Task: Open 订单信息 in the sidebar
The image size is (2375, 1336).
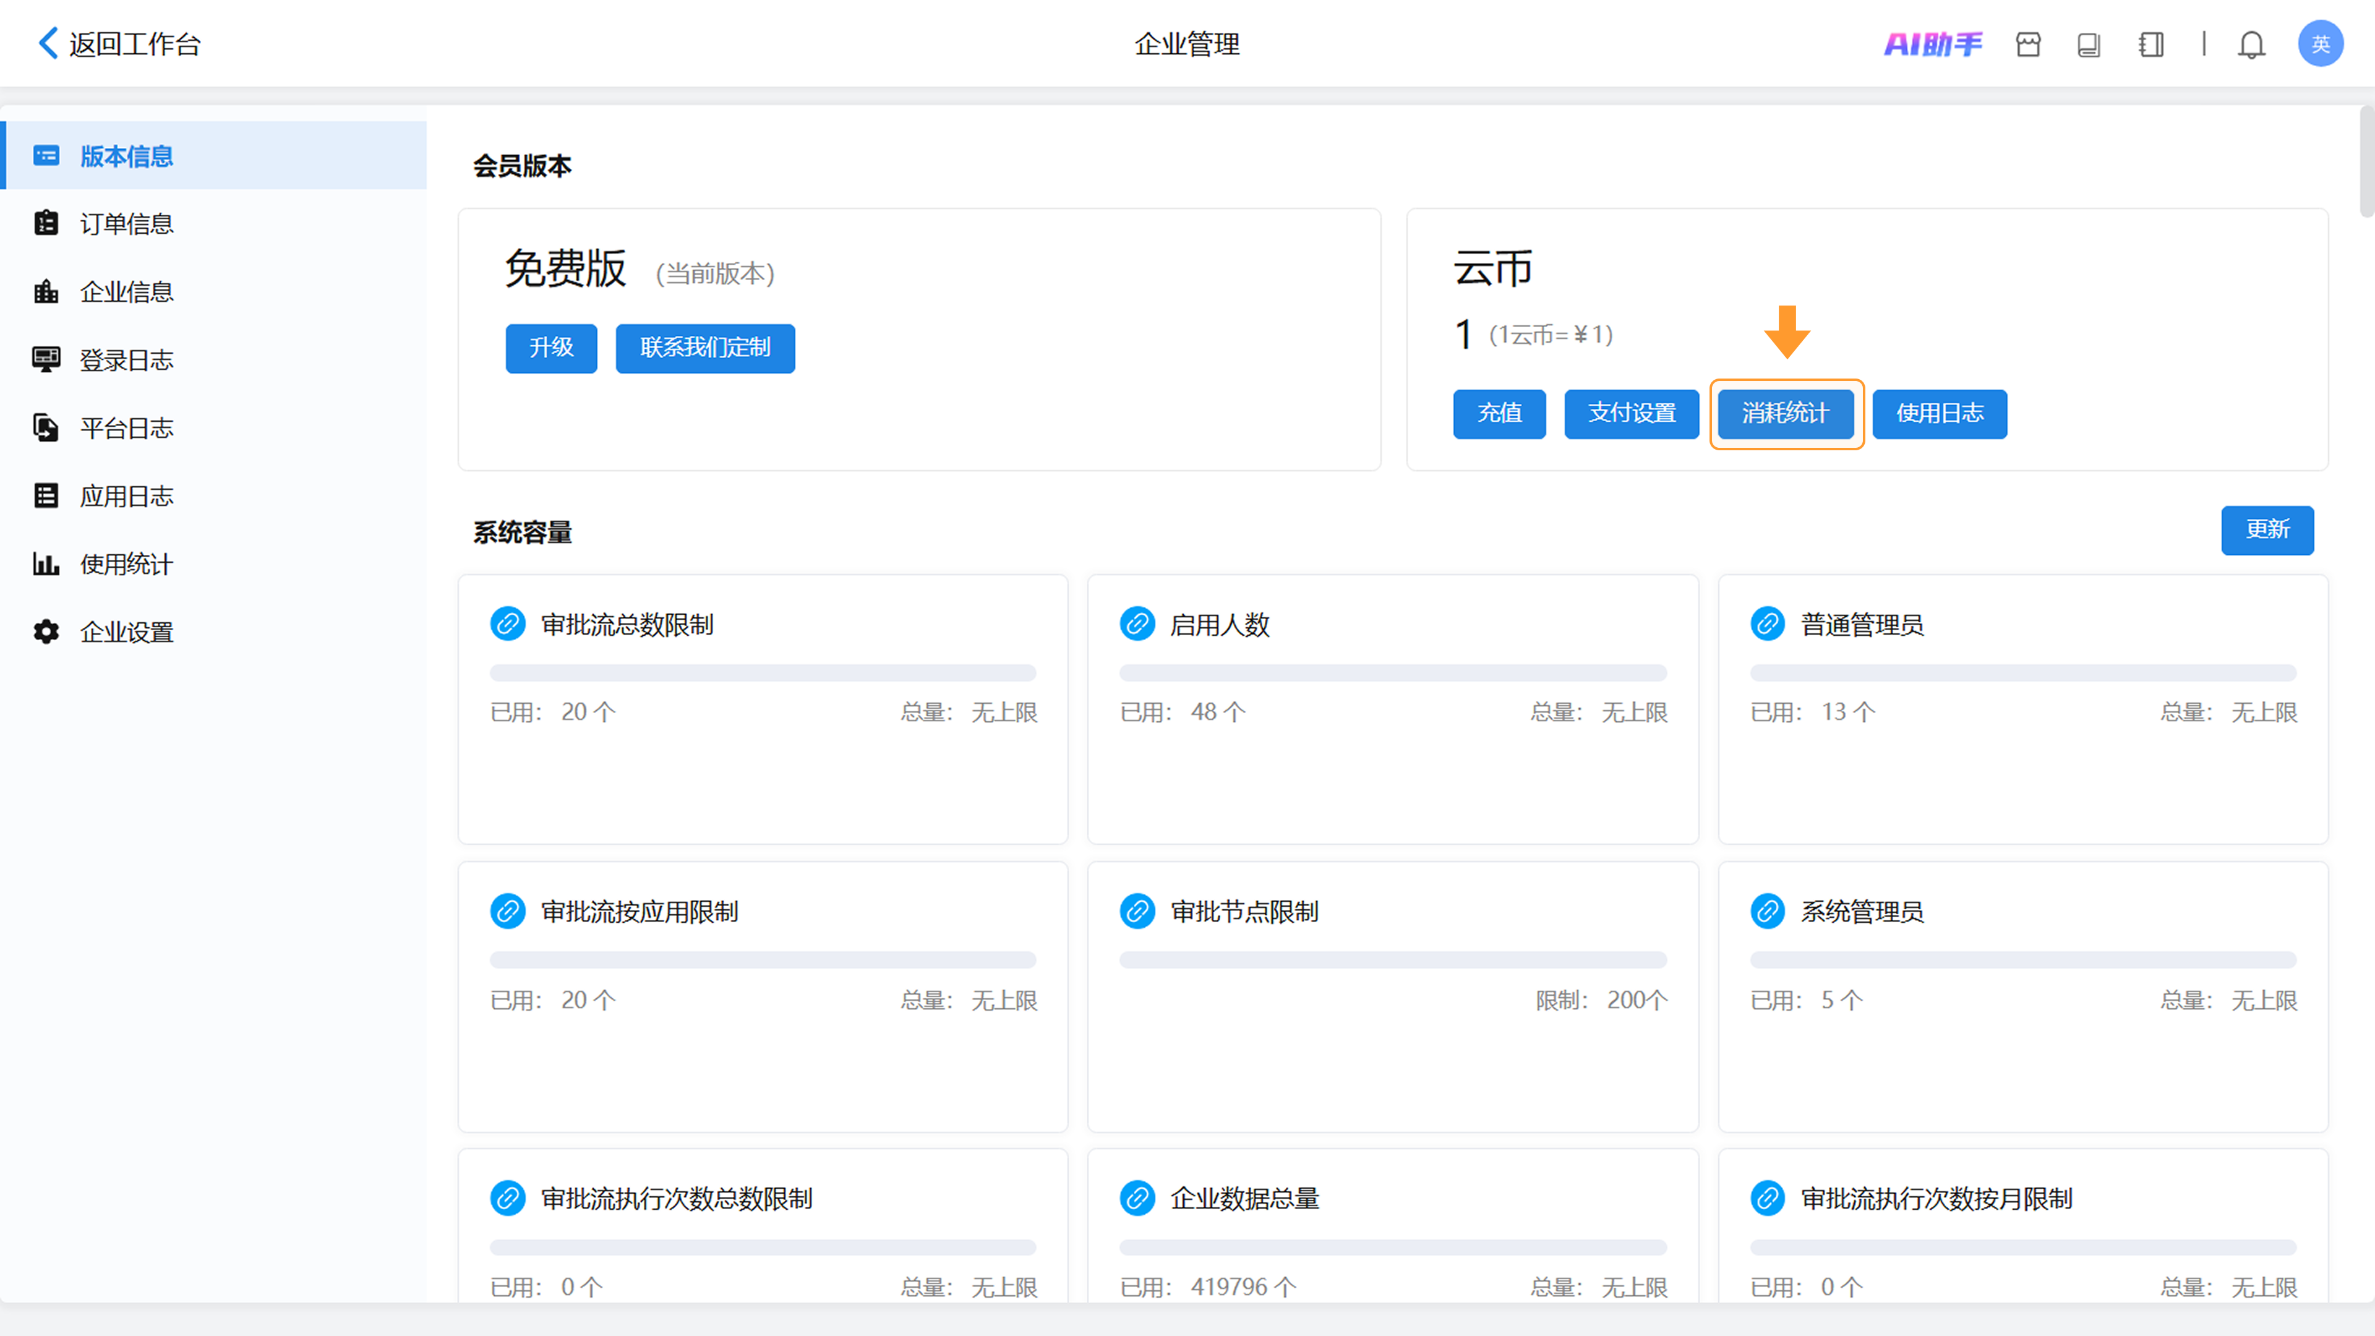Action: point(214,223)
